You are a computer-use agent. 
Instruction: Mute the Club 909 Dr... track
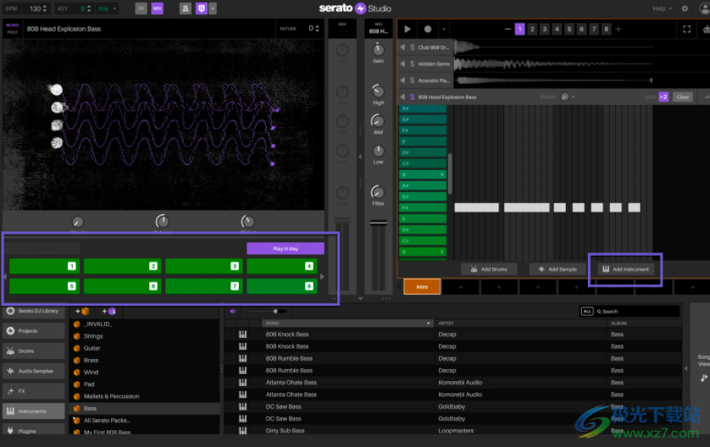pyautogui.click(x=402, y=47)
